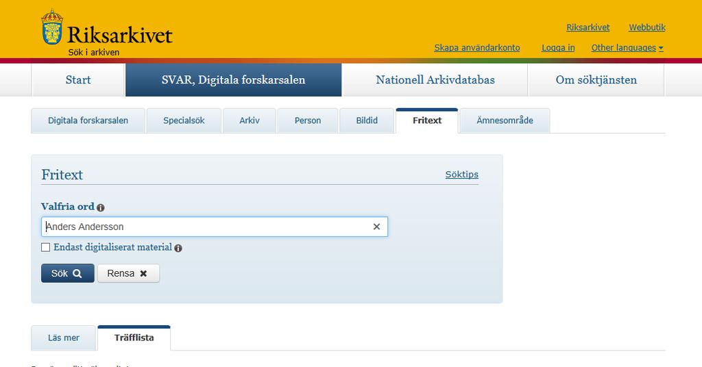The width and height of the screenshot is (702, 367).
Task: Open info icon beside Endast digitaliserat material
Action: click(178, 248)
